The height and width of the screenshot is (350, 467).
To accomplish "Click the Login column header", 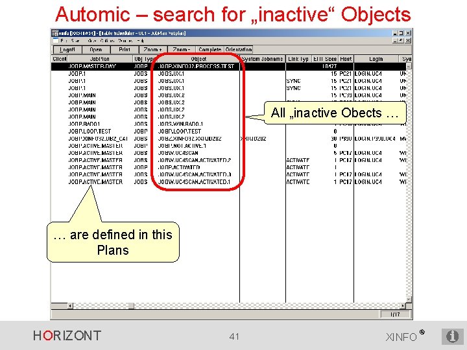I will coord(376,59).
